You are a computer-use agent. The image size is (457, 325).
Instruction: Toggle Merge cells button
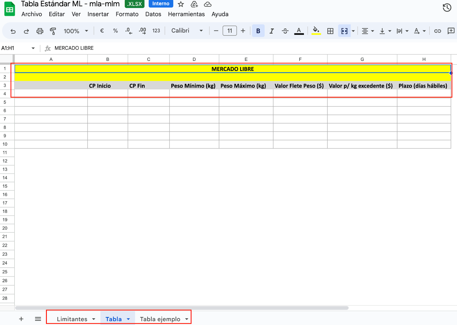click(344, 31)
